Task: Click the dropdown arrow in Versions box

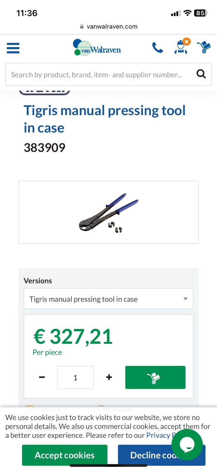Action: click(185, 299)
